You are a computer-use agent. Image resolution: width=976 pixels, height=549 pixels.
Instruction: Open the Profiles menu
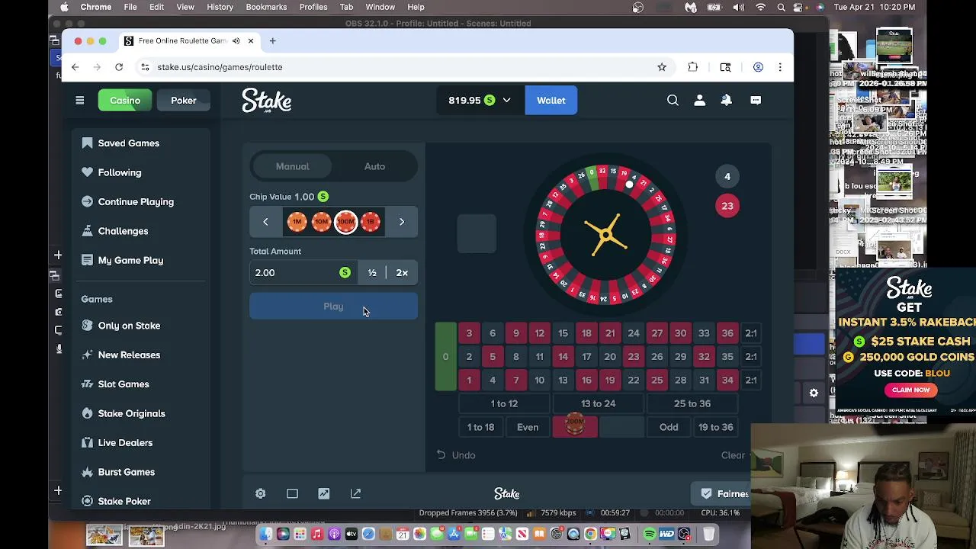tap(313, 7)
